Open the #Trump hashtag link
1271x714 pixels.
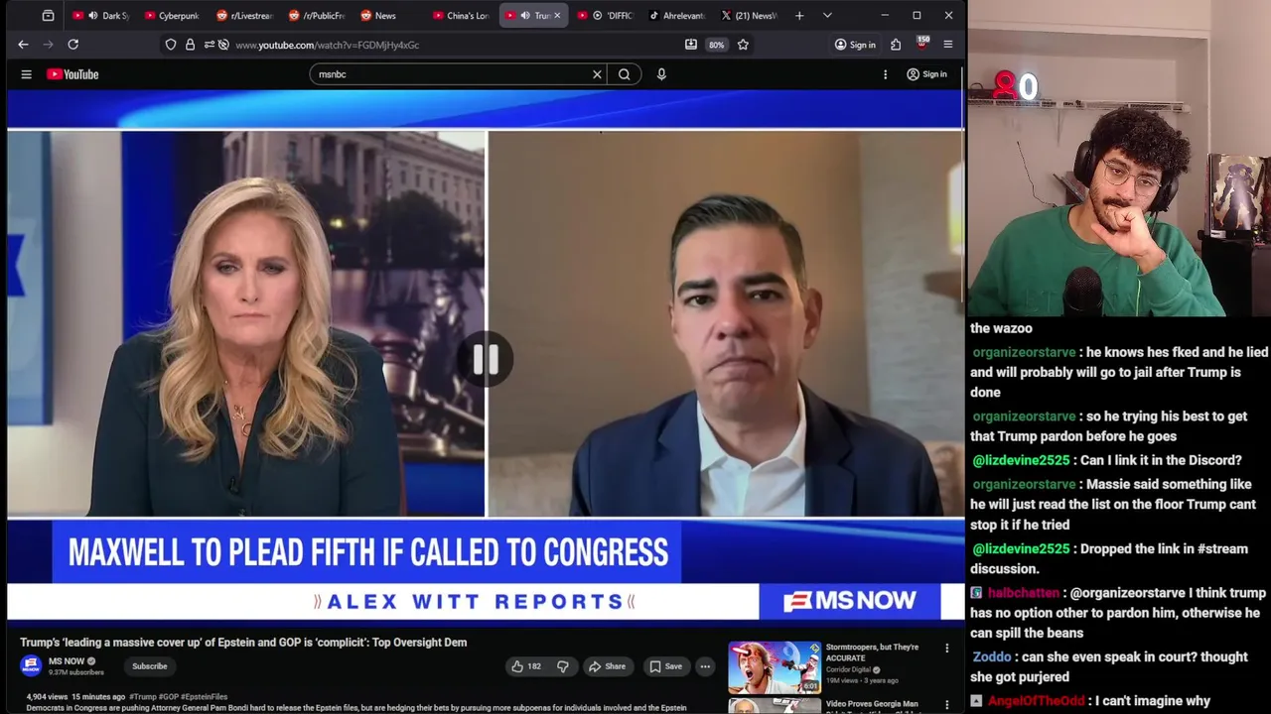coord(142,697)
